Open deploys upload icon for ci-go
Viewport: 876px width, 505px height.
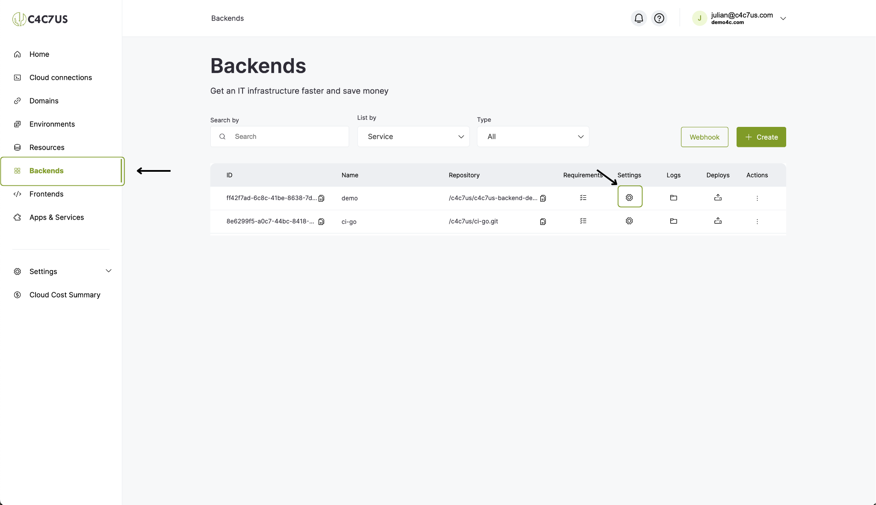pyautogui.click(x=718, y=221)
